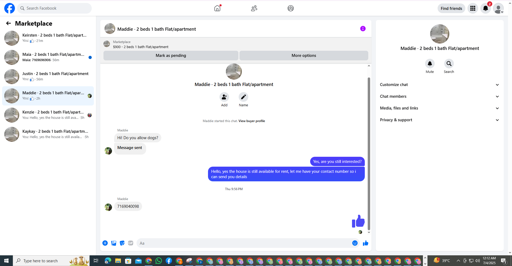This screenshot has width=512, height=266.
Task: Open the account profile avatar menu
Action: point(498,8)
